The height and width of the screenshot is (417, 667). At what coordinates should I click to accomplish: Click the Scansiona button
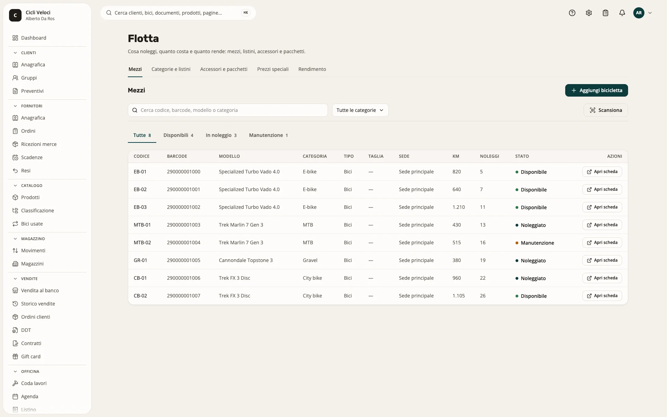click(x=606, y=110)
